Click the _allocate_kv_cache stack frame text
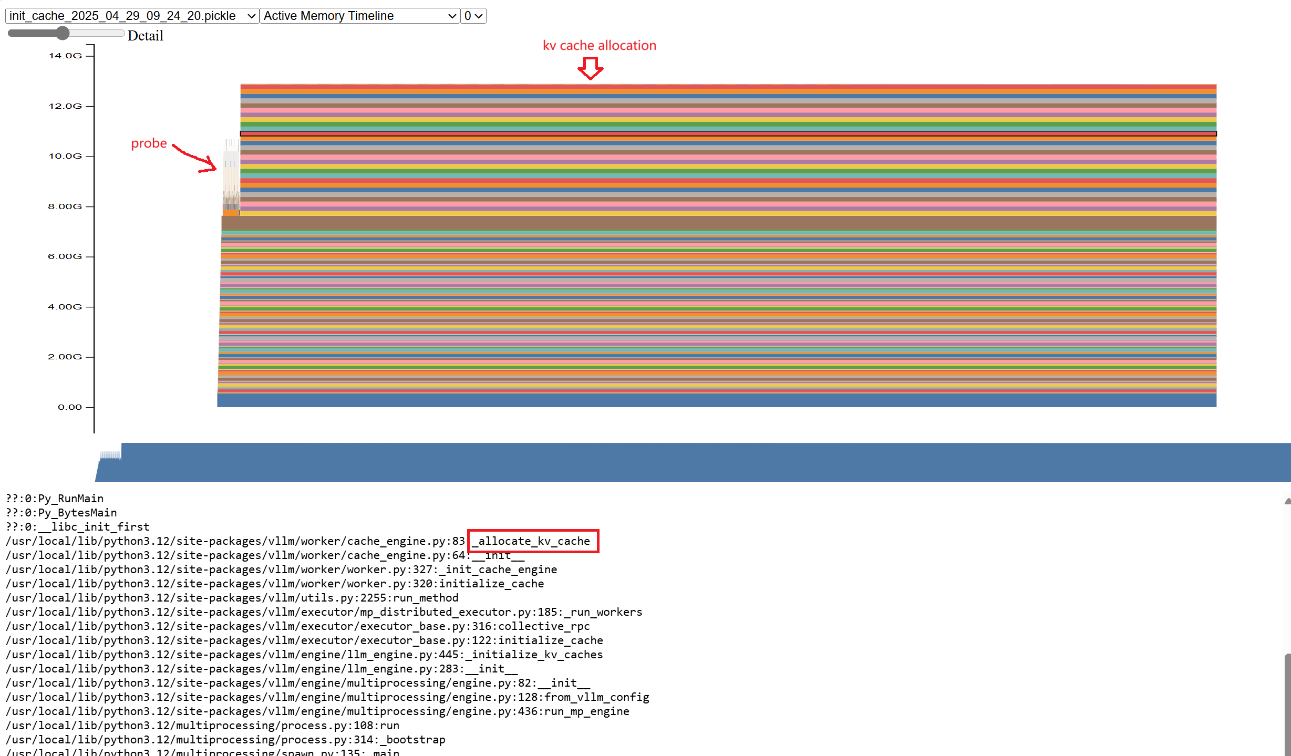 533,541
